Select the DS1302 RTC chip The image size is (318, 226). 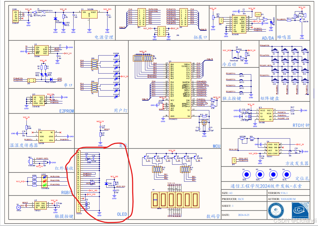(266, 115)
